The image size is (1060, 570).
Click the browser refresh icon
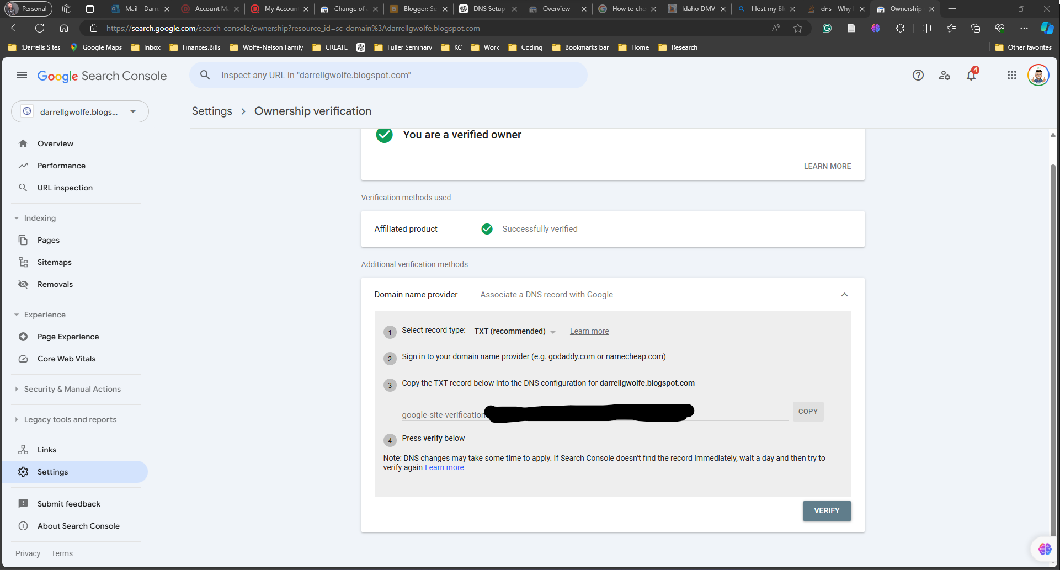click(x=40, y=28)
